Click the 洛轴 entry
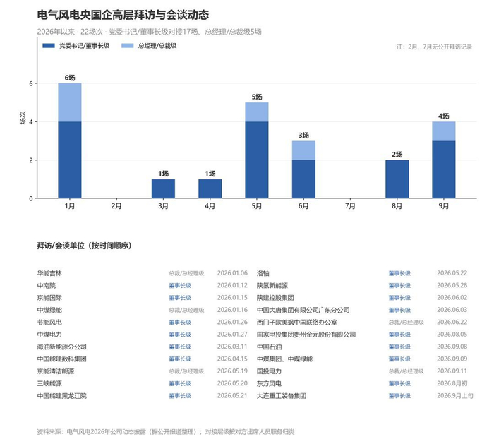Viewport: 494px width, 439px height. (x=263, y=273)
